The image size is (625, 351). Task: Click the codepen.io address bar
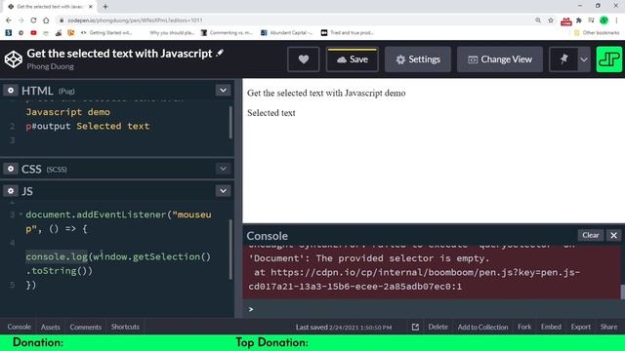tap(295, 20)
